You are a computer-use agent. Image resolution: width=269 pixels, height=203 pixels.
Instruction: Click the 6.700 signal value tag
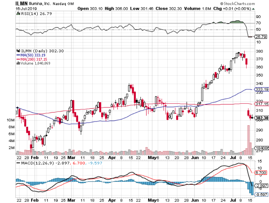260,173
